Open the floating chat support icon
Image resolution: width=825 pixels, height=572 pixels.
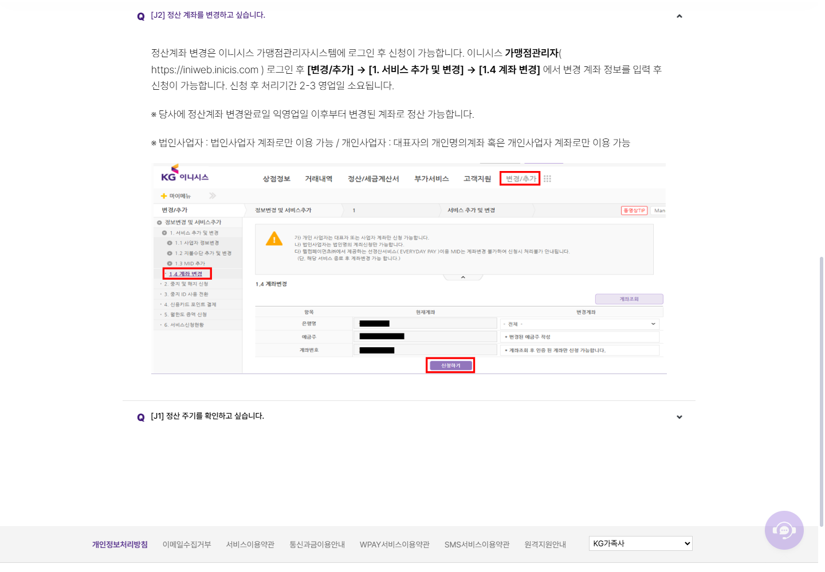784,530
